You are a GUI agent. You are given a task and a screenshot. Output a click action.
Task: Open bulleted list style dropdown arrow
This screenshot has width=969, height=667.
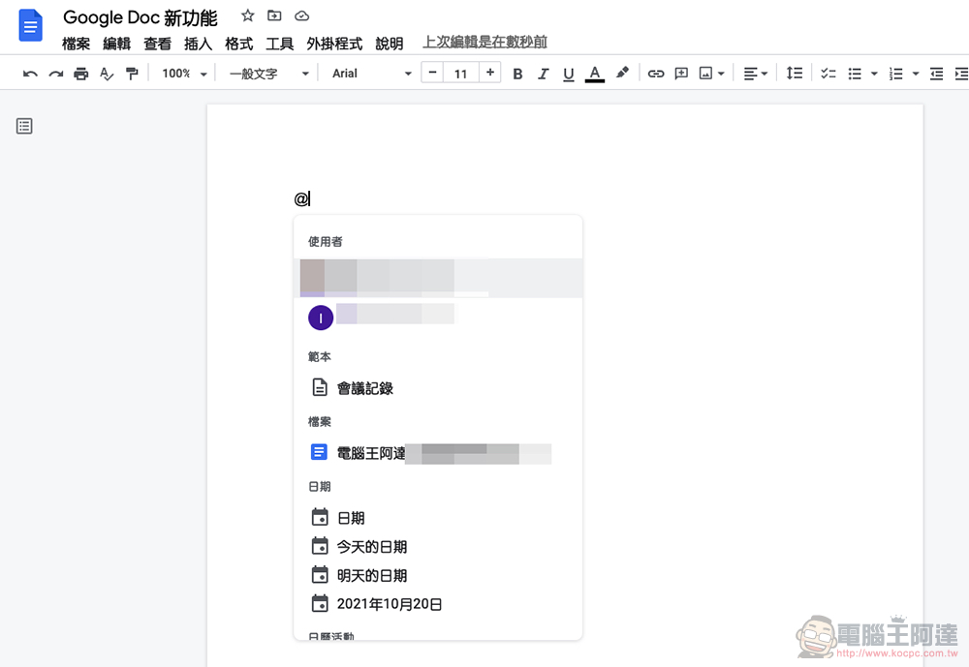coord(874,74)
